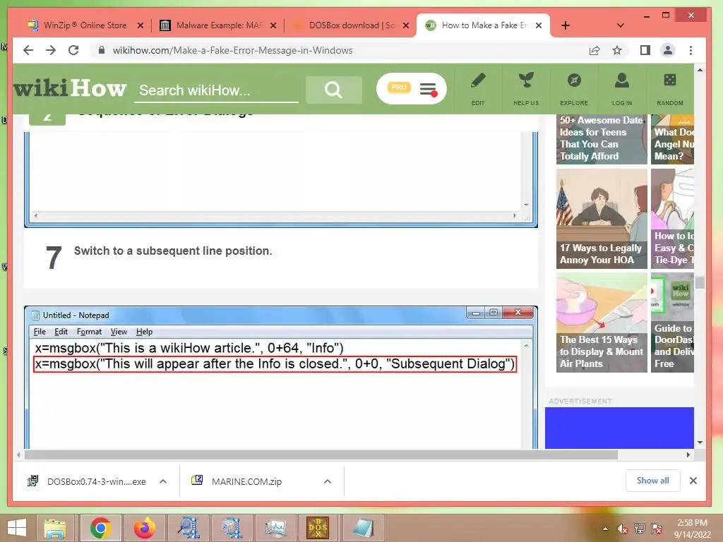Screen dimensions: 723x542
Task: Close the DOSBox download tab
Action: pyautogui.click(x=406, y=25)
